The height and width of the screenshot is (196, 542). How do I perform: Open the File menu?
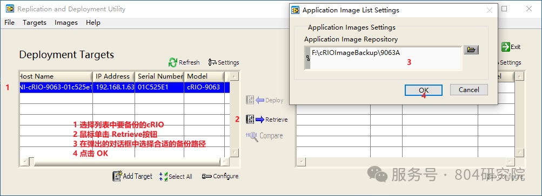click(x=9, y=23)
